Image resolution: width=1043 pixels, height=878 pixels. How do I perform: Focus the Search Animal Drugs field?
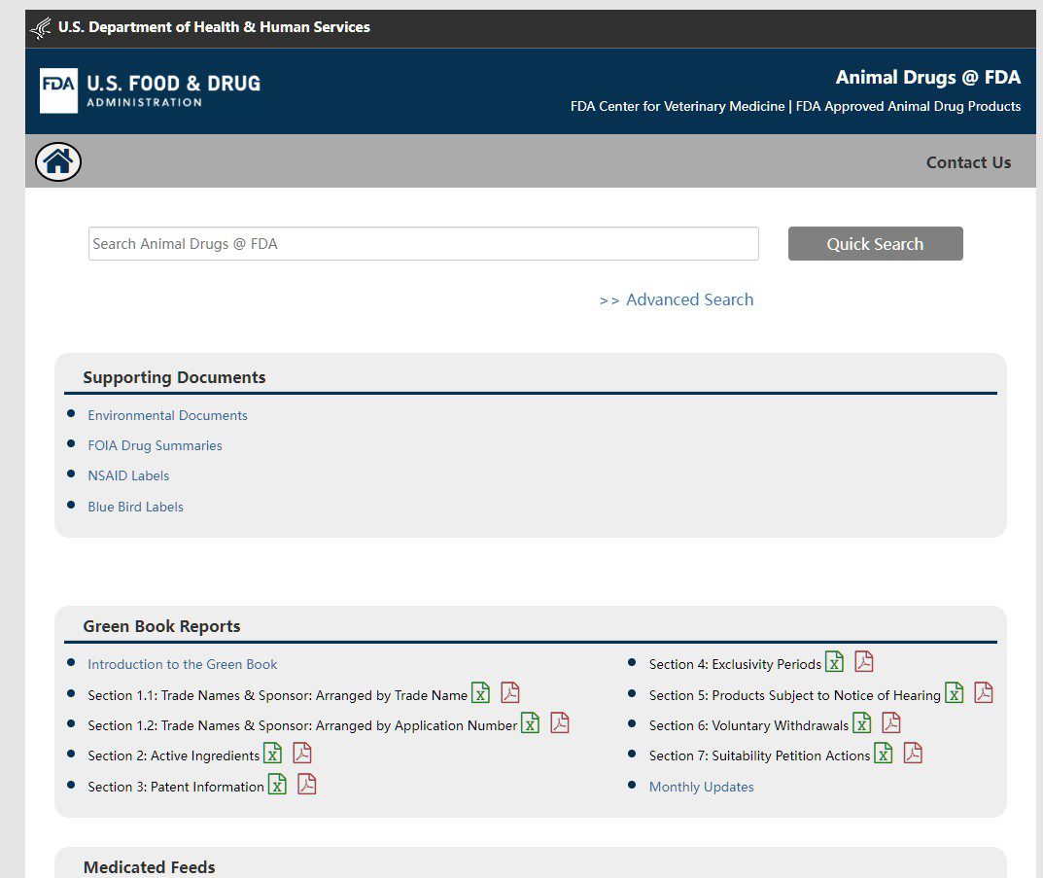tap(424, 243)
